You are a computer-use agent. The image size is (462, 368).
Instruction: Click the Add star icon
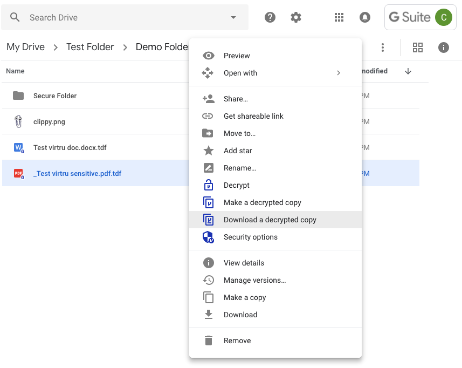click(x=208, y=151)
